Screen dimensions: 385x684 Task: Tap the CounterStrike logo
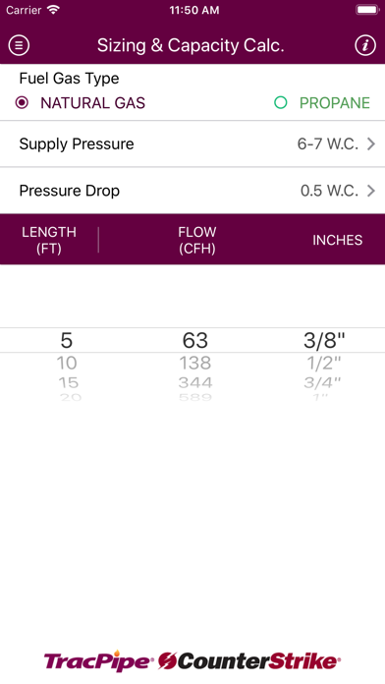pyautogui.click(x=248, y=661)
